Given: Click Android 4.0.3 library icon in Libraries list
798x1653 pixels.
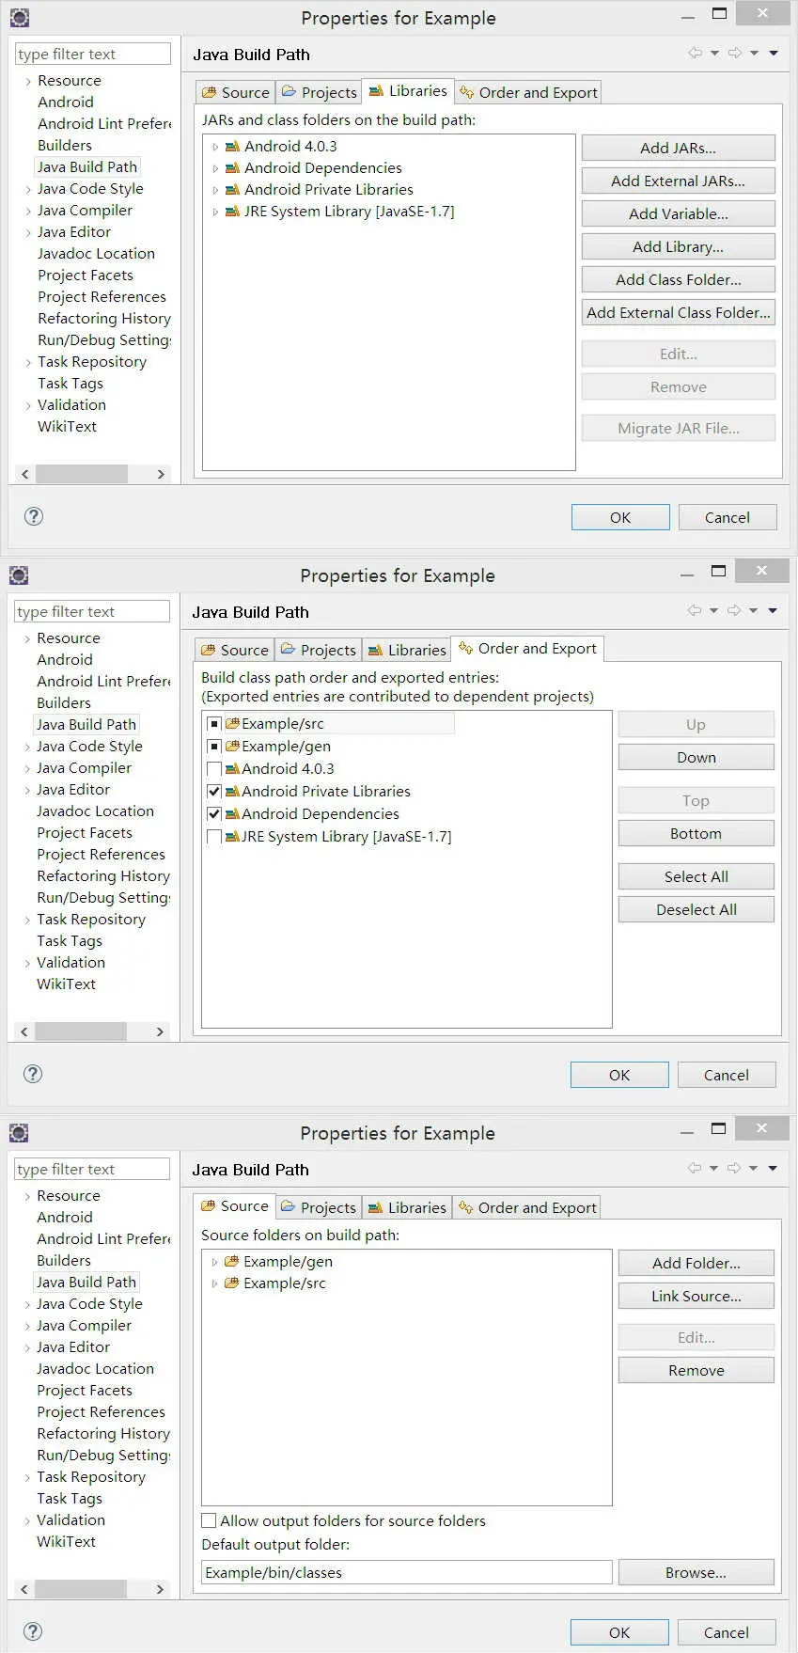Looking at the screenshot, I should tap(232, 146).
